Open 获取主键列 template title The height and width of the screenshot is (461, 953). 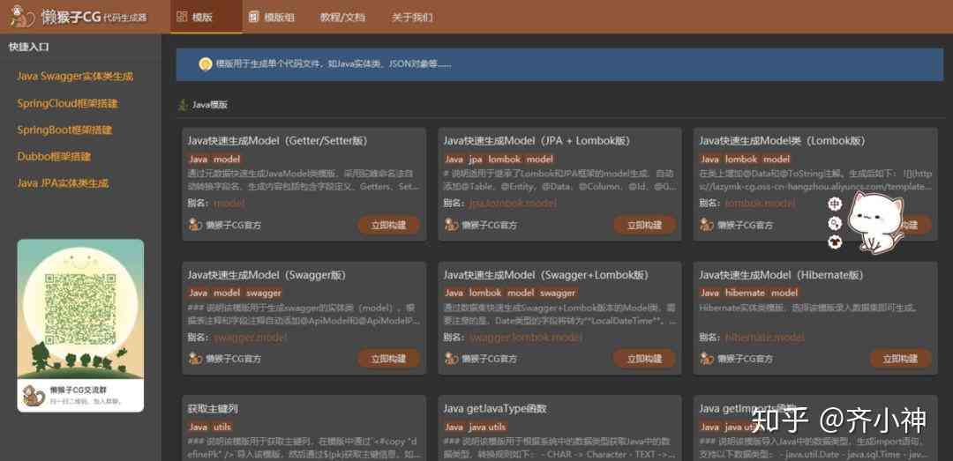214,409
